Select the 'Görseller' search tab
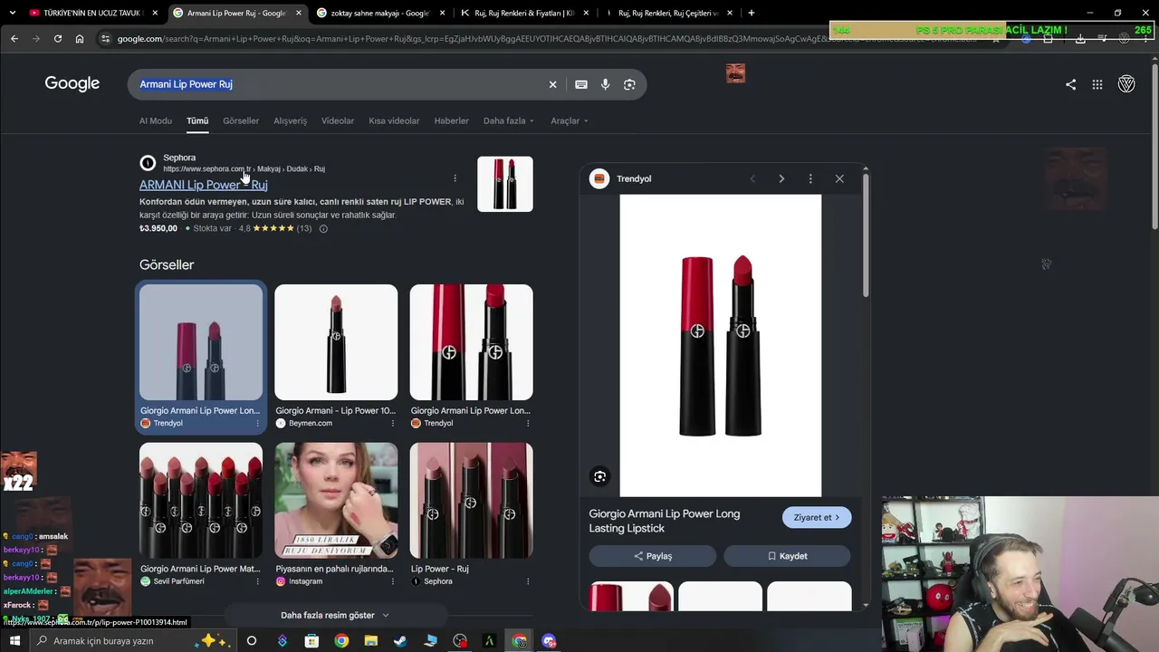The width and height of the screenshot is (1159, 652). (x=241, y=120)
